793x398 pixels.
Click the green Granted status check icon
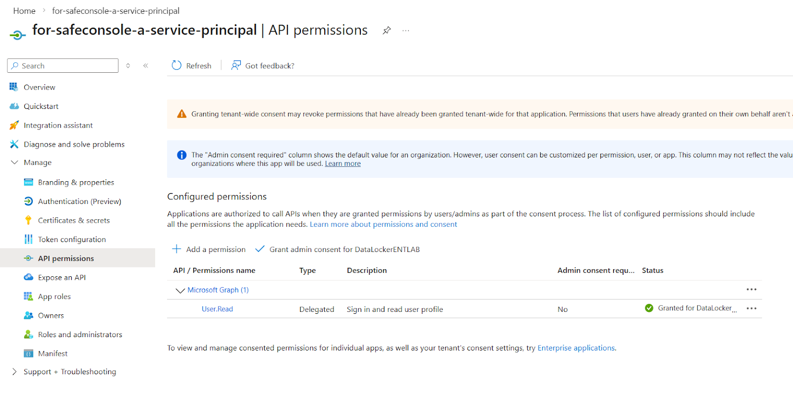[x=649, y=308]
